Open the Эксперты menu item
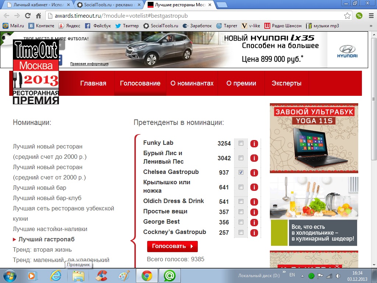The image size is (377, 283). coord(286,83)
